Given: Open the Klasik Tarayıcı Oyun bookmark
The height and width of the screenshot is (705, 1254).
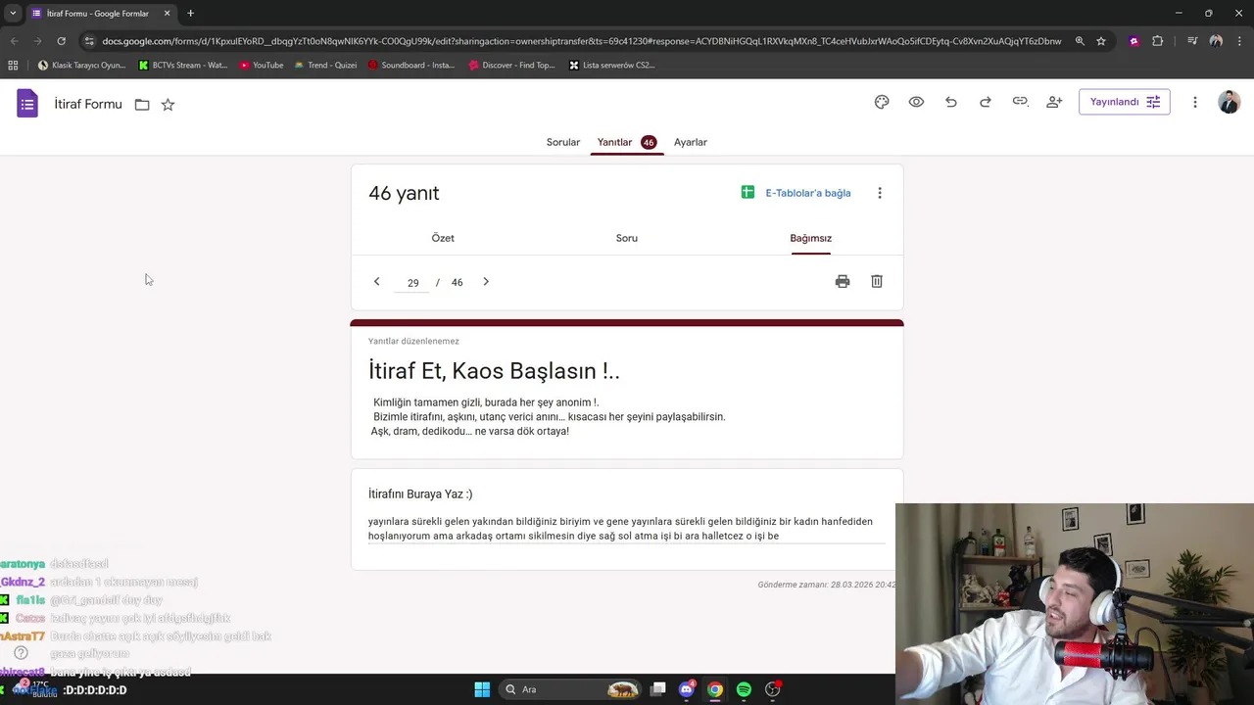Looking at the screenshot, I should (82, 65).
